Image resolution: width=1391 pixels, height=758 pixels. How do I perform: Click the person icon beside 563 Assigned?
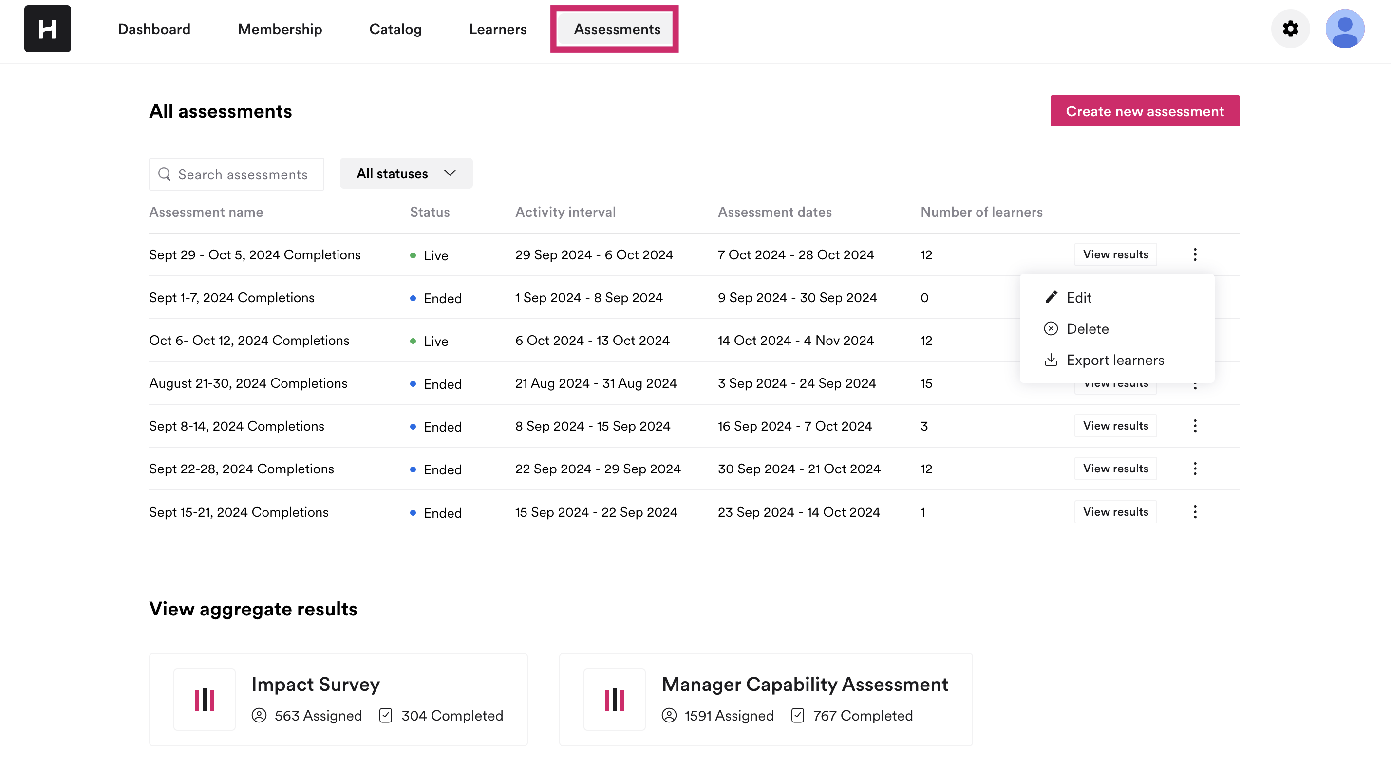point(259,715)
